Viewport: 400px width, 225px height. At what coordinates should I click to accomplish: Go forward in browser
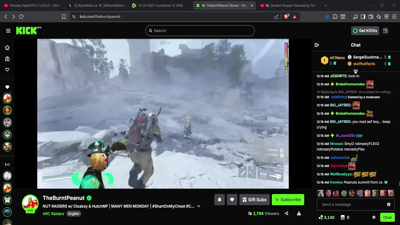(13, 17)
